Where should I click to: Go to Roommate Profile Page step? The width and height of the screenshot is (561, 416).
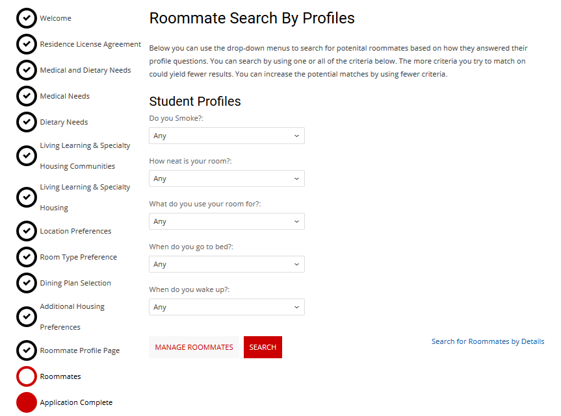(x=80, y=350)
